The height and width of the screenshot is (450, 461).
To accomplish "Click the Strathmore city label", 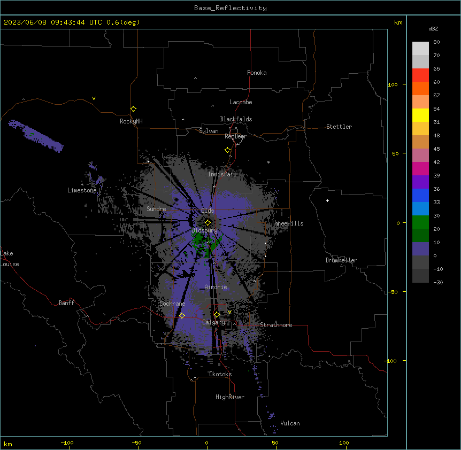I will (276, 325).
